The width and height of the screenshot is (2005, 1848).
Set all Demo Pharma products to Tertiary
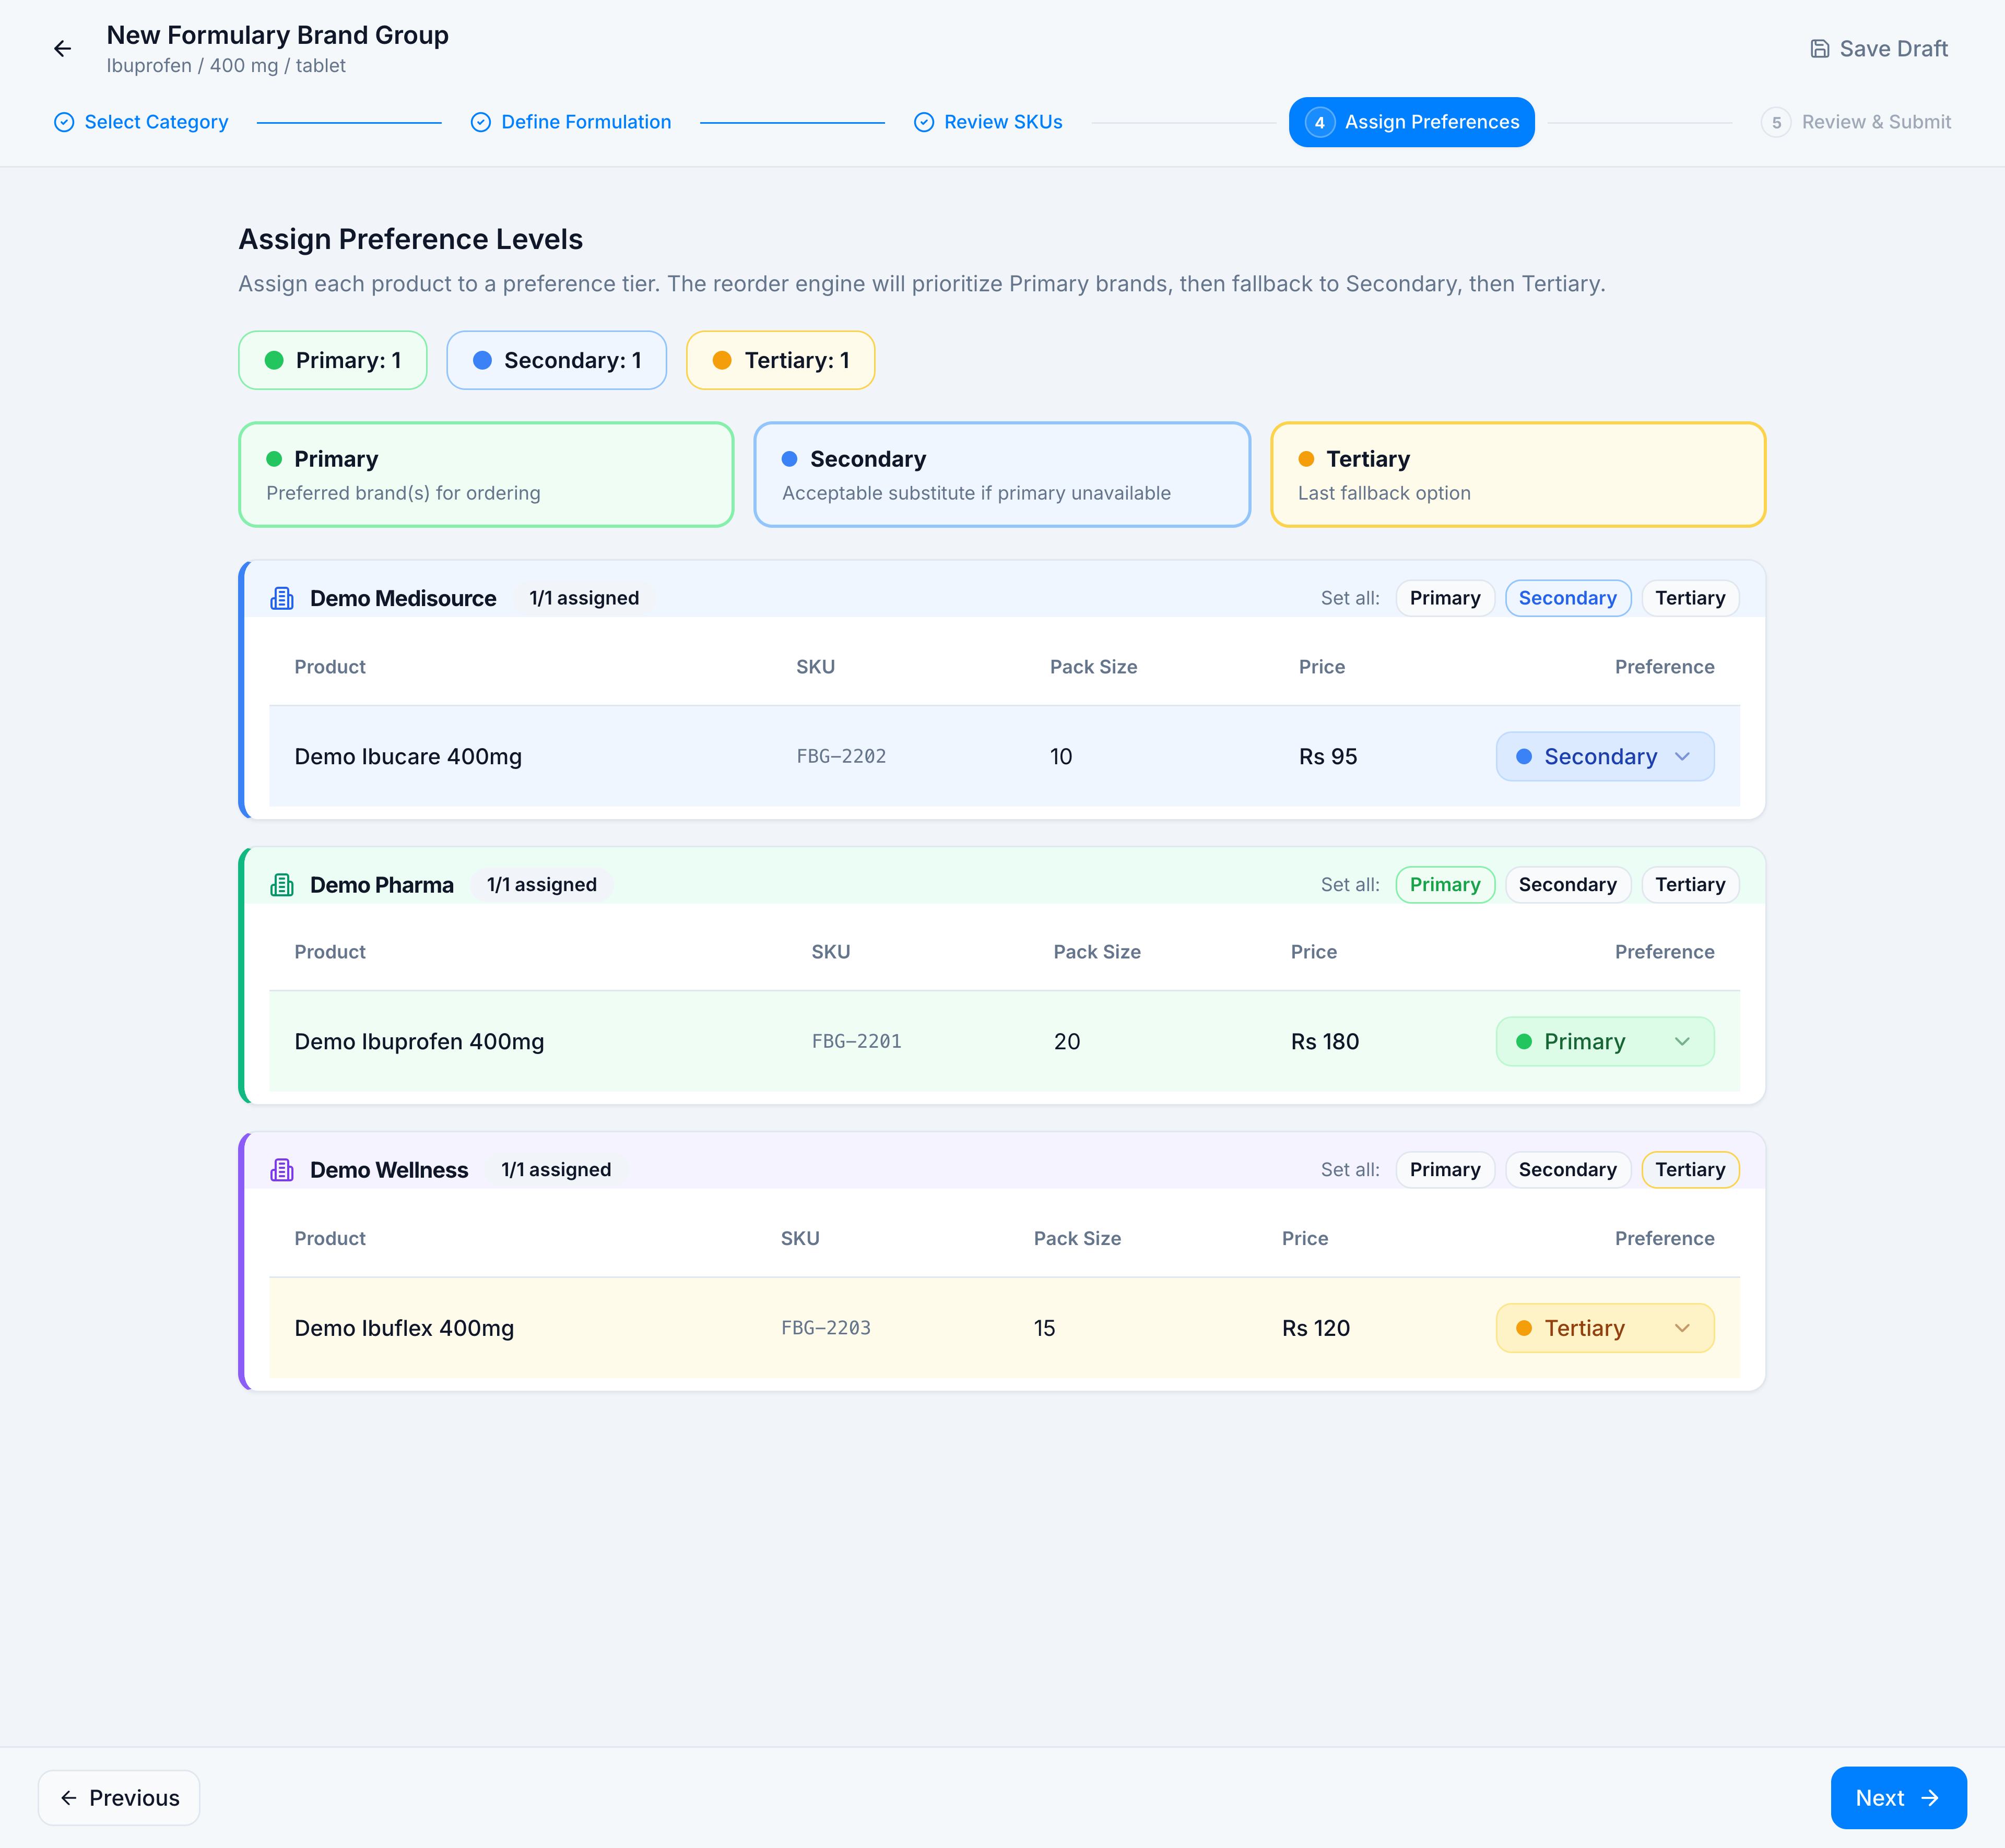(x=1690, y=885)
